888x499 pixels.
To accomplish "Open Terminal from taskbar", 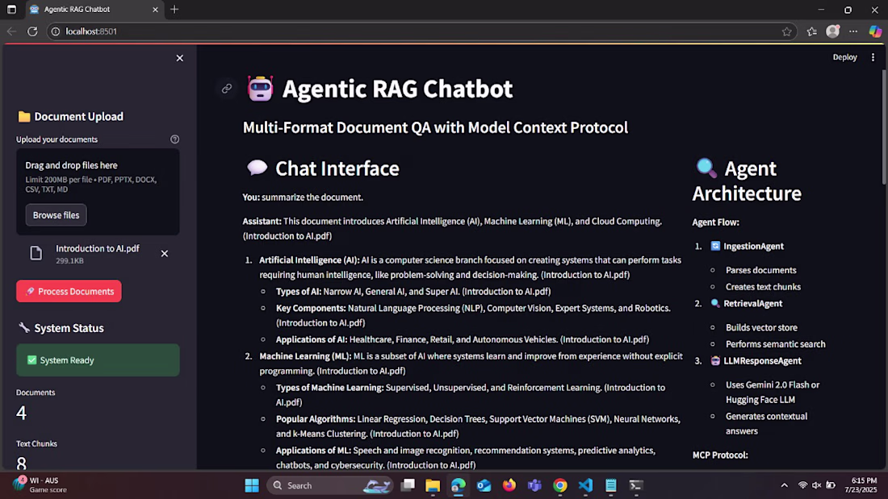I will 636,485.
